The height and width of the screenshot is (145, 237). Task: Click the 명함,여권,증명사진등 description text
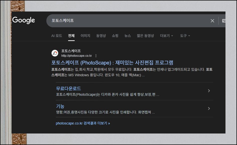tap(105, 112)
